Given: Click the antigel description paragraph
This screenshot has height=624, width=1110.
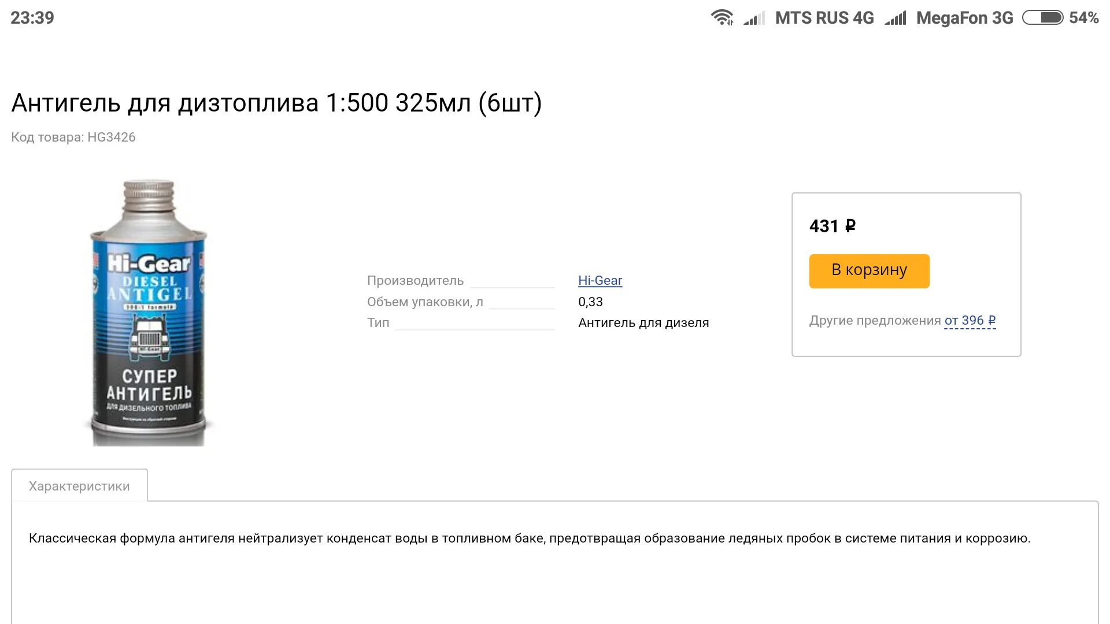Looking at the screenshot, I should point(529,538).
